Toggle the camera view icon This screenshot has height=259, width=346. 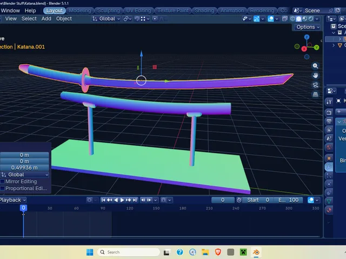[x=315, y=85]
